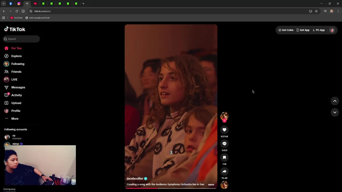Click Get App
The height and width of the screenshot is (192, 342).
[x=303, y=30]
